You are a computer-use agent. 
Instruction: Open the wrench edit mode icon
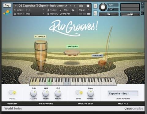click(7, 6)
